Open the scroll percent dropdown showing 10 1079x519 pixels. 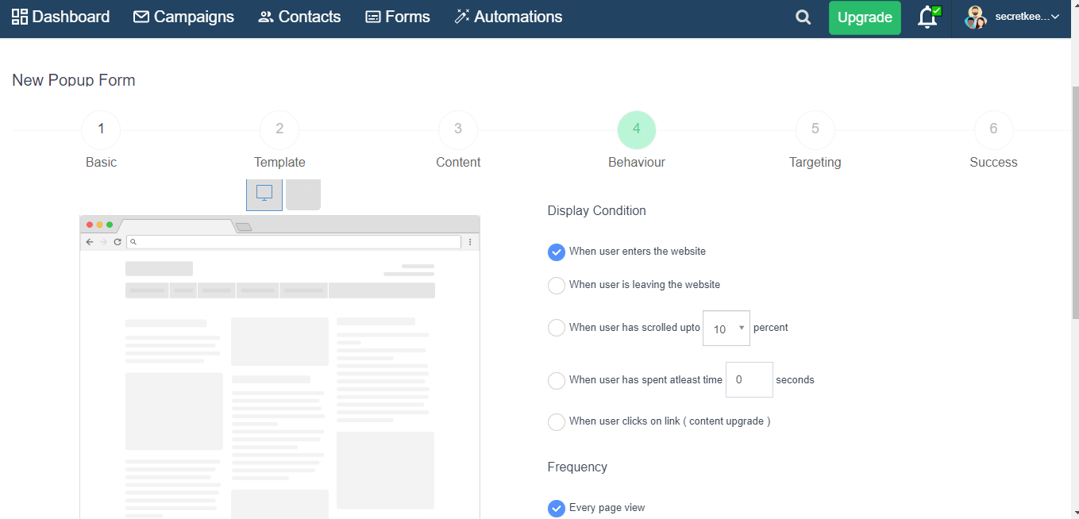click(726, 329)
